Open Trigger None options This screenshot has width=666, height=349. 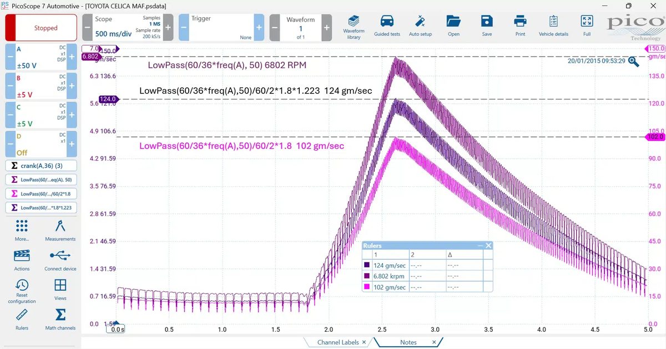(221, 27)
